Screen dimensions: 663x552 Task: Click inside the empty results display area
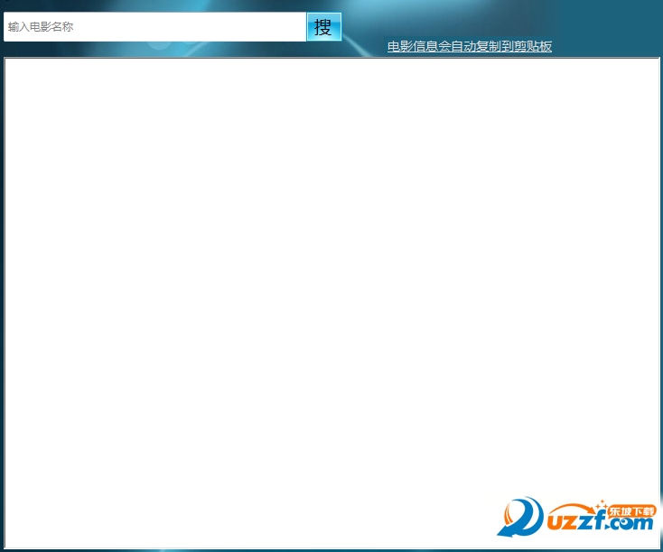coord(331,303)
